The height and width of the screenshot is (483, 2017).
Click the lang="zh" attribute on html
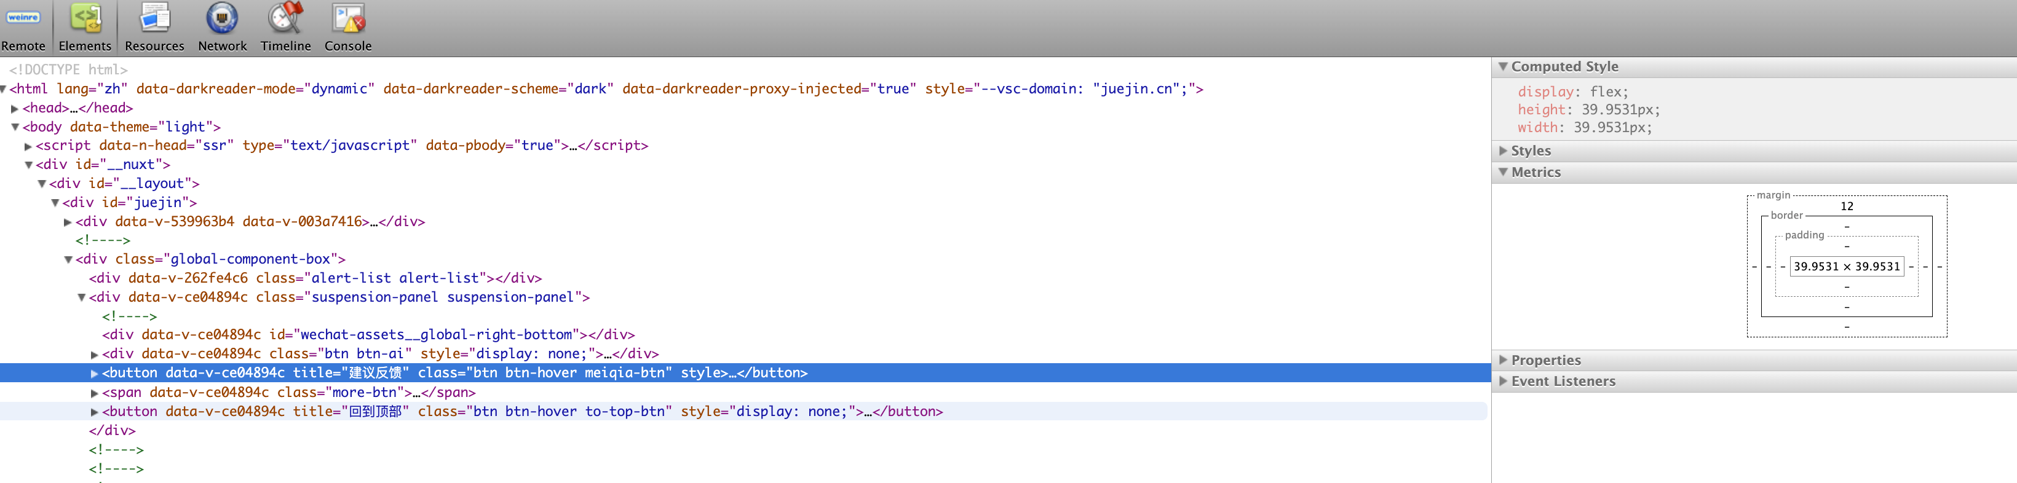click(92, 88)
